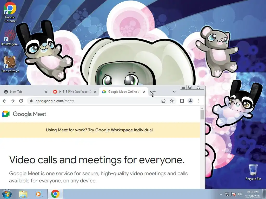Screen dimensions: 266x199
Task: Minimize the Chrome window
Action: click(183, 88)
